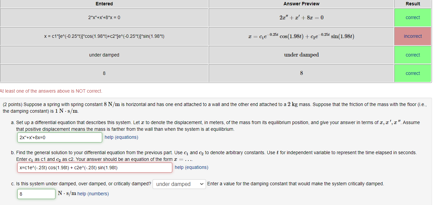Click the entered solution with c1 and c2
The image size is (438, 205).
(x=104, y=36)
